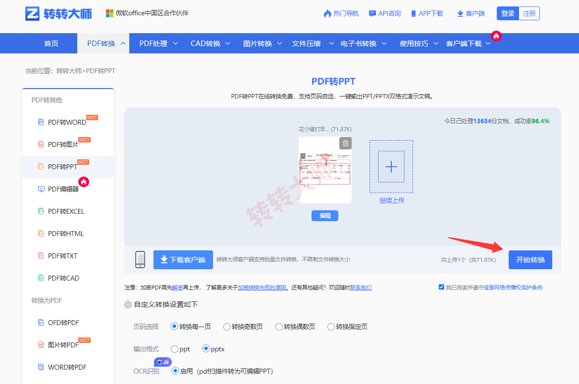This screenshot has width=579, height=384.
Task: Expand the 客户端下载 dropdown arrow
Action: click(x=488, y=44)
